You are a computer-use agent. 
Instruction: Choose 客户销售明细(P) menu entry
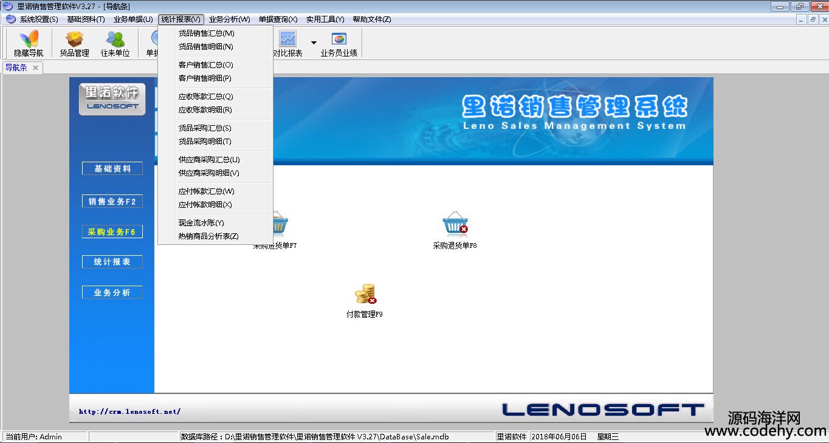215,78
